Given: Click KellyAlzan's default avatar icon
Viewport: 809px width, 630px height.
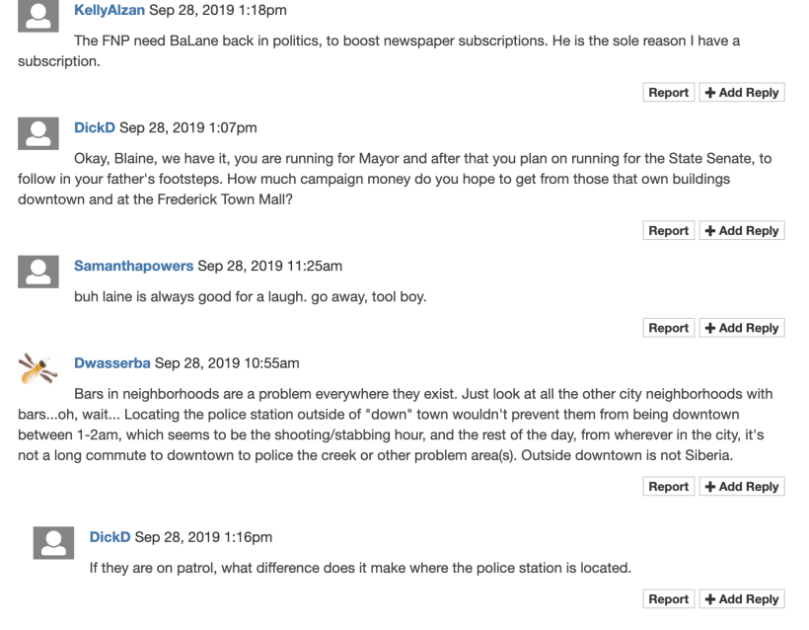Looking at the screenshot, I should coord(37,18).
